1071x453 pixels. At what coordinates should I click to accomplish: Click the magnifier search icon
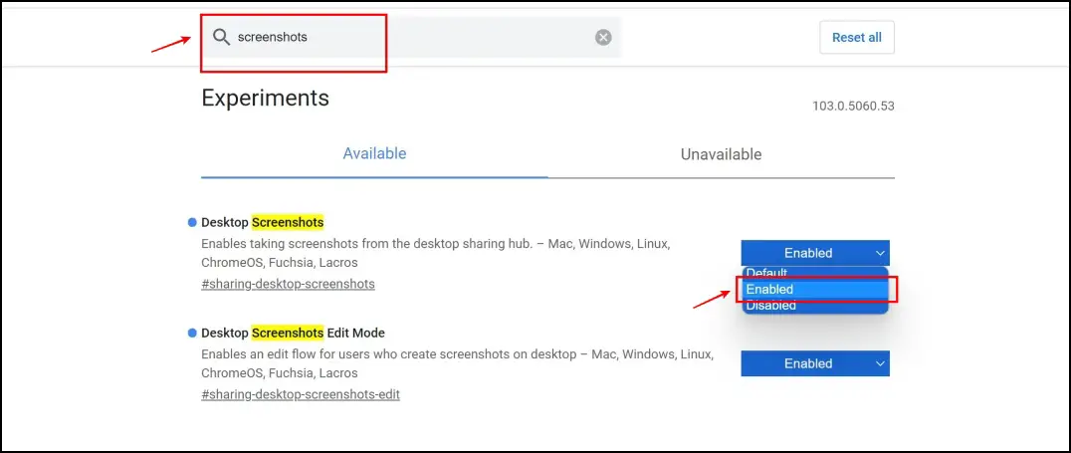point(221,37)
